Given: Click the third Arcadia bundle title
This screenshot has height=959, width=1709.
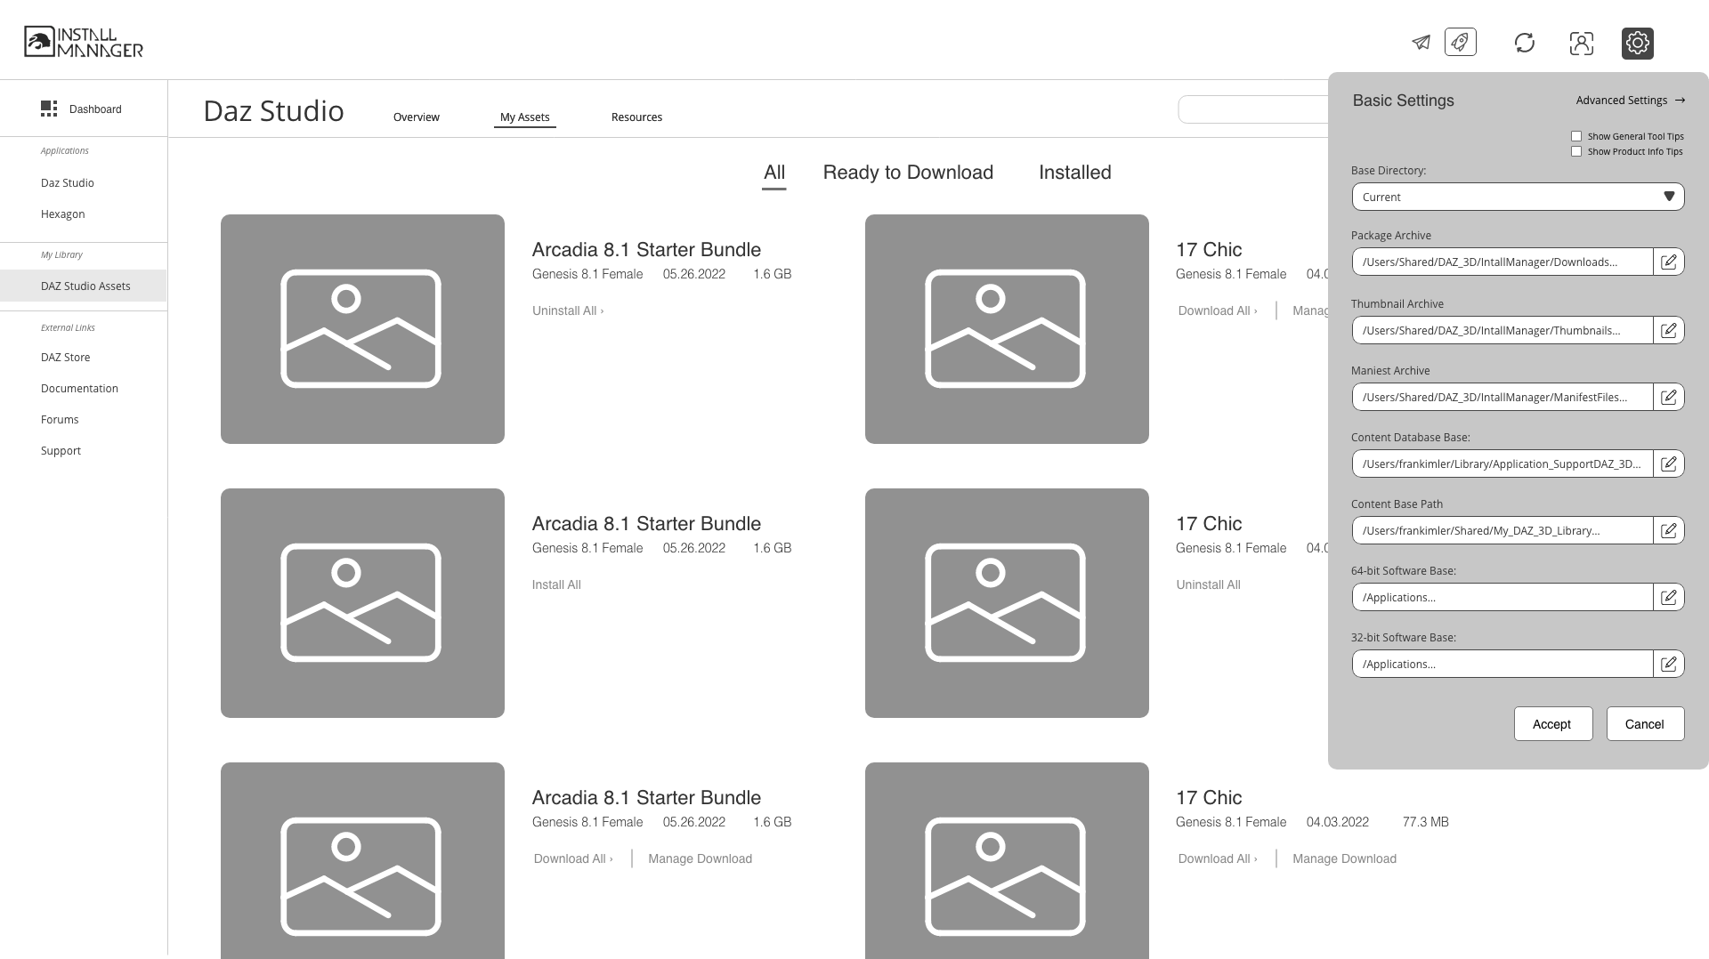Looking at the screenshot, I should point(646,798).
